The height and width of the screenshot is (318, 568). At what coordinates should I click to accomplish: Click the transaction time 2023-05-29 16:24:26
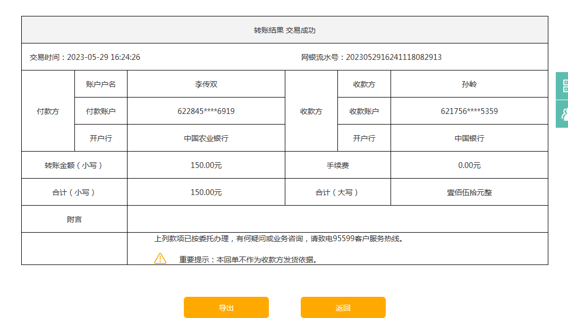pyautogui.click(x=103, y=57)
